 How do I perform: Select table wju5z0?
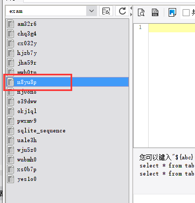pos(67,150)
